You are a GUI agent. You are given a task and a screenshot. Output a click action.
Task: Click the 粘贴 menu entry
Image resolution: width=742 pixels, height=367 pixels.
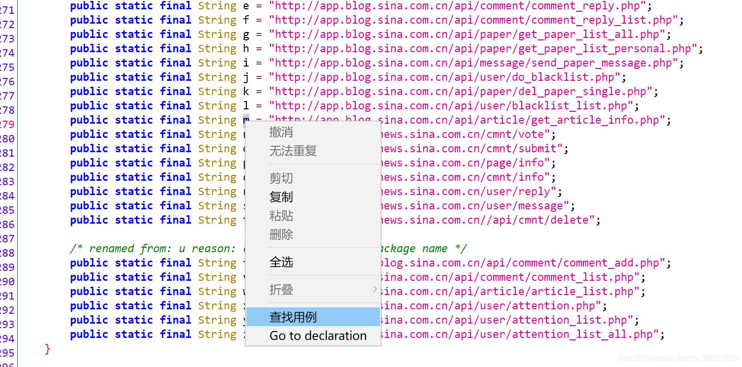click(x=313, y=215)
